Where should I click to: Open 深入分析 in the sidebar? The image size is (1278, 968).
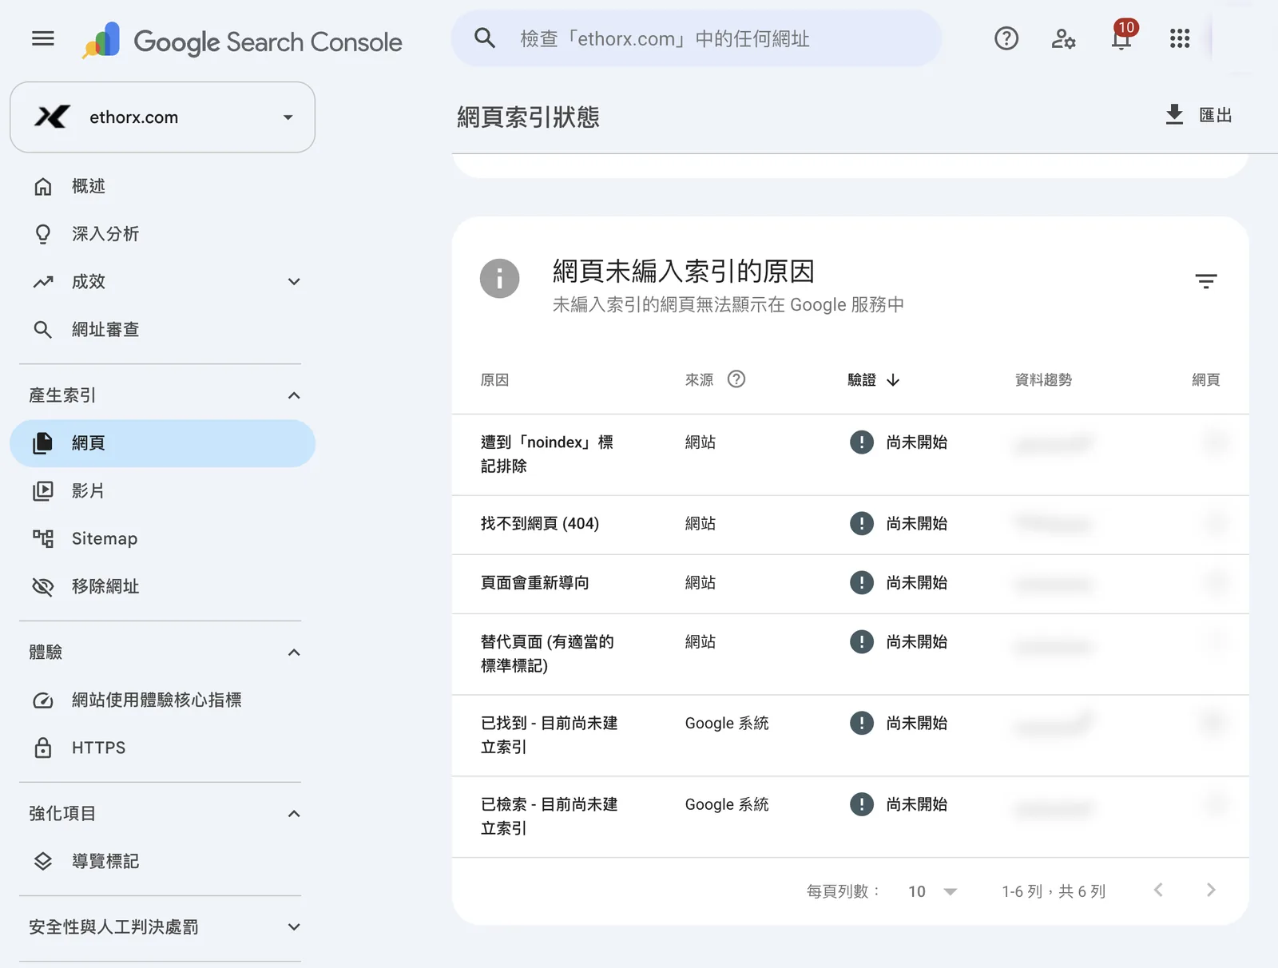pos(163,234)
